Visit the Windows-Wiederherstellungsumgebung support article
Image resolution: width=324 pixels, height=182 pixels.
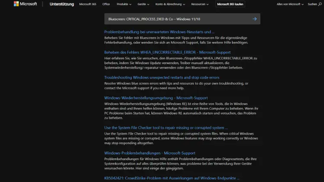click(x=156, y=98)
